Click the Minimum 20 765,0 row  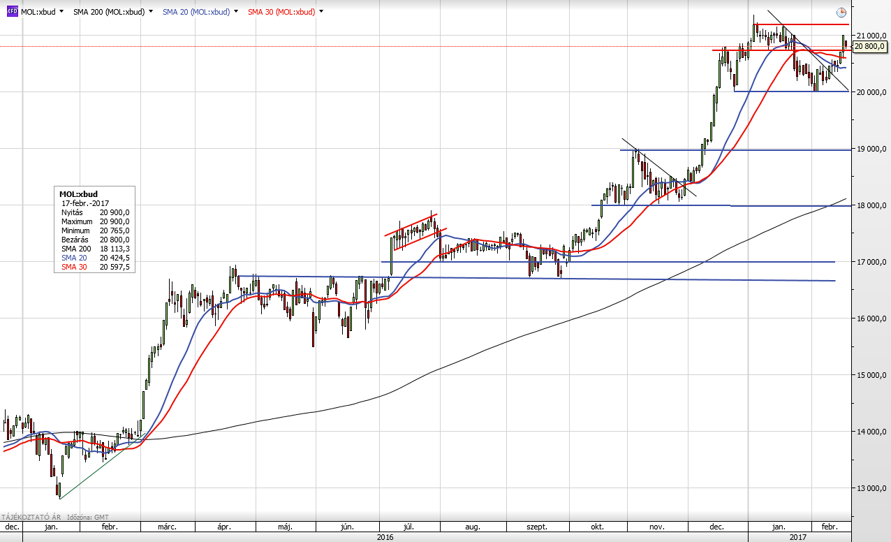click(96, 230)
